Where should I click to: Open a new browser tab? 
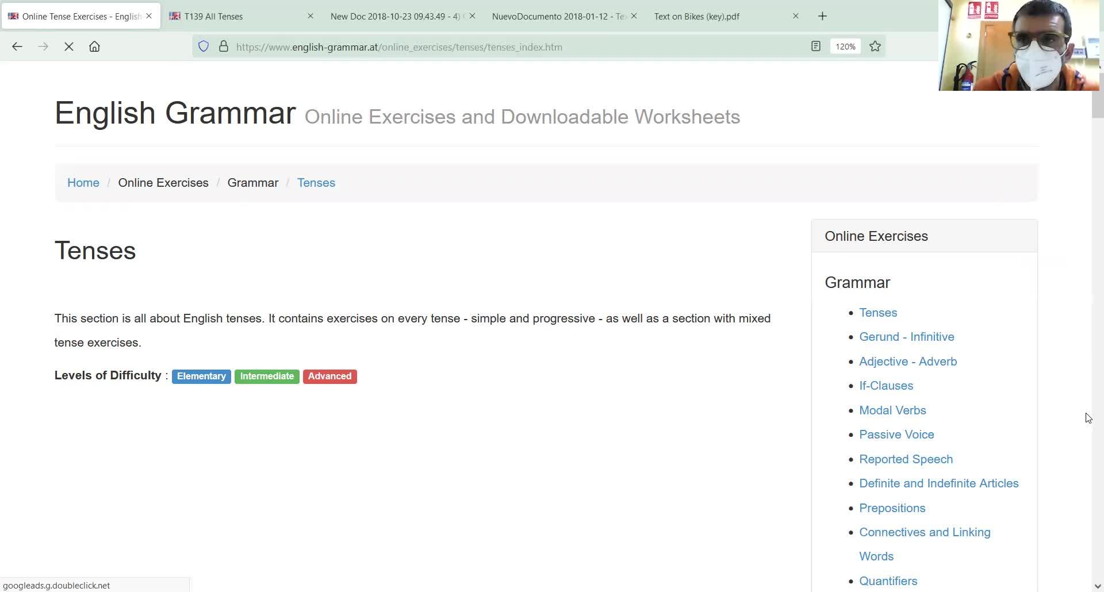pos(822,16)
